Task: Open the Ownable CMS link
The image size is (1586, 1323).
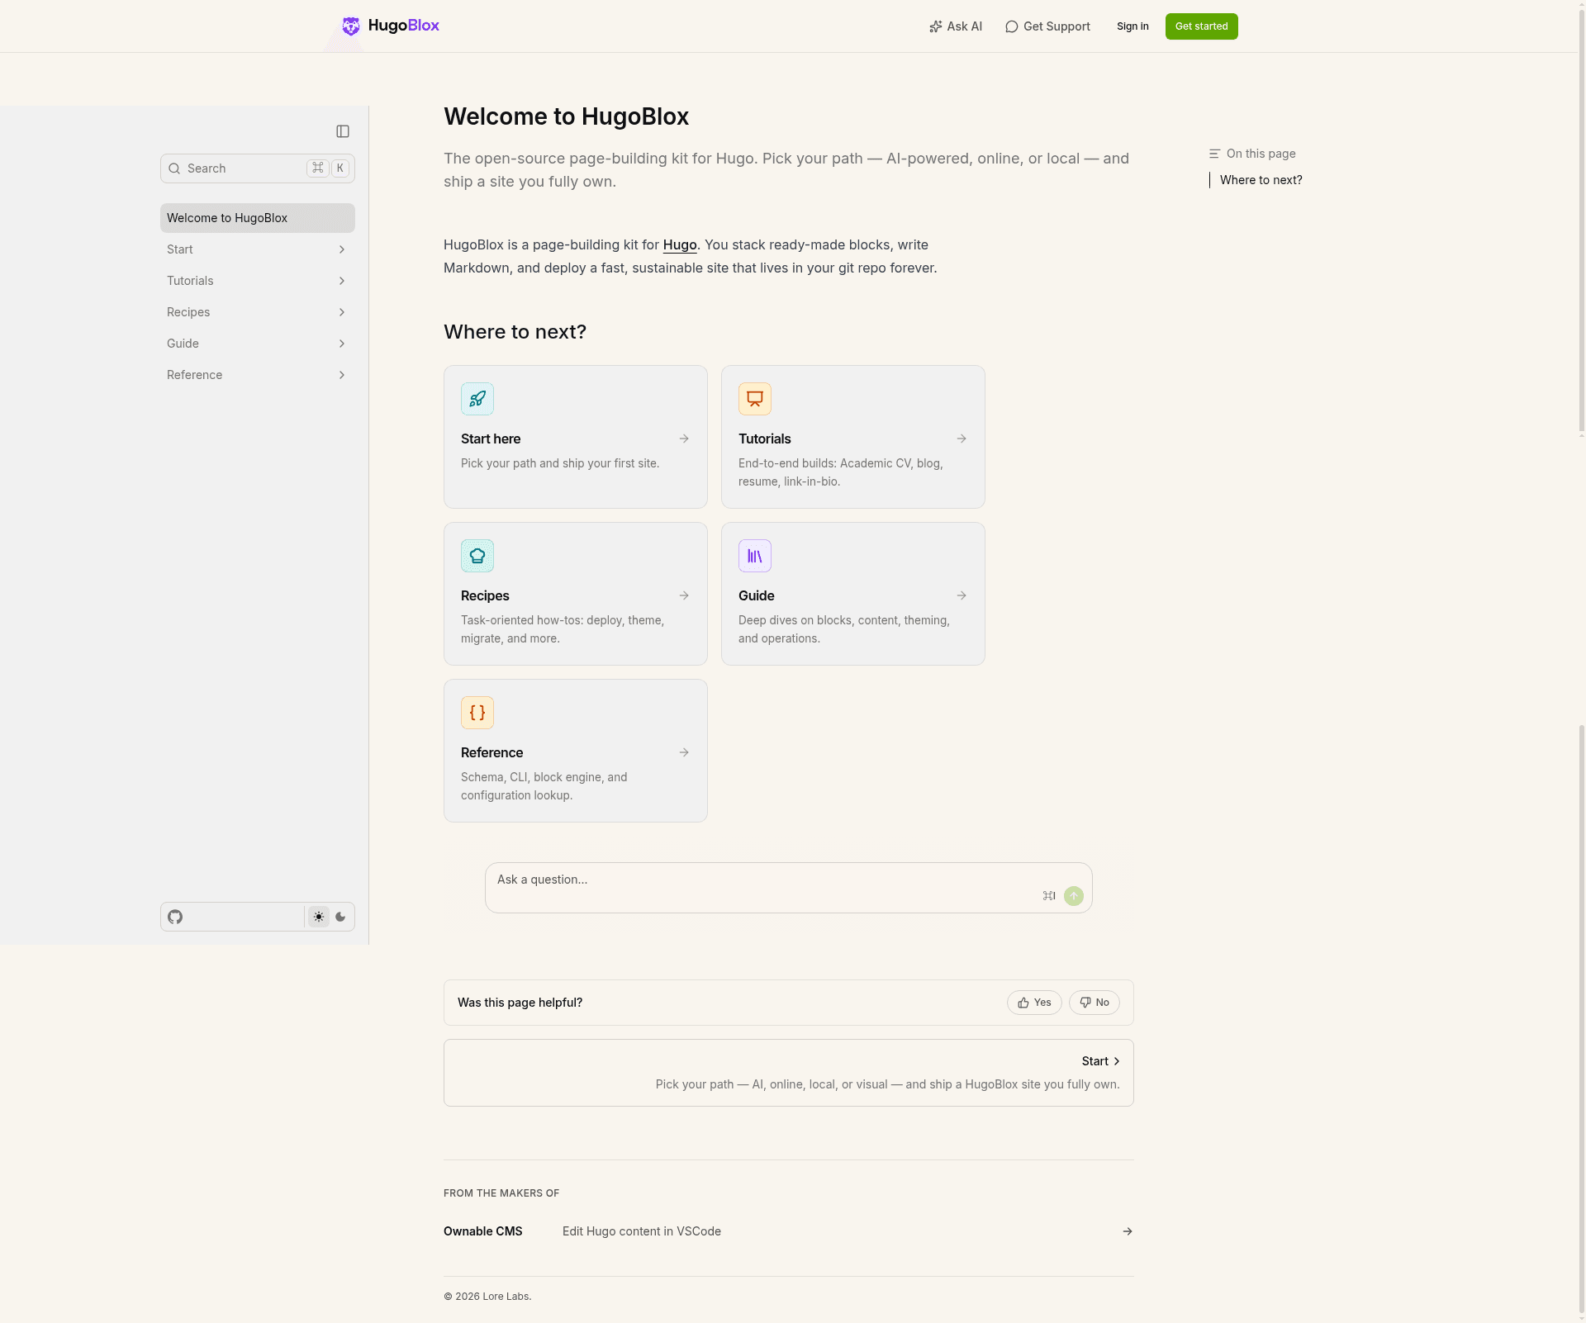Action: [483, 1231]
